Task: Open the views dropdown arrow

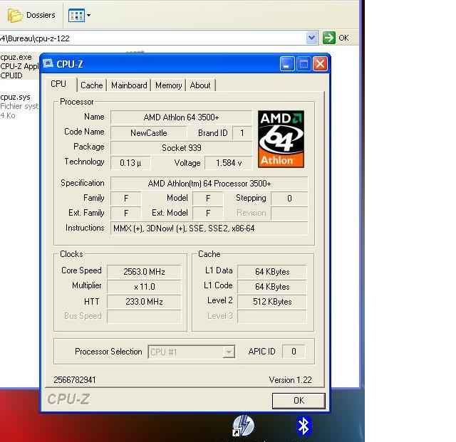Action: [88, 15]
